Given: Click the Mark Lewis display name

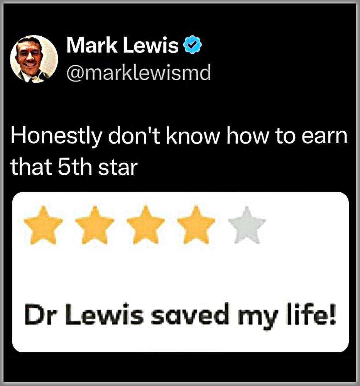Looking at the screenshot, I should 122,45.
